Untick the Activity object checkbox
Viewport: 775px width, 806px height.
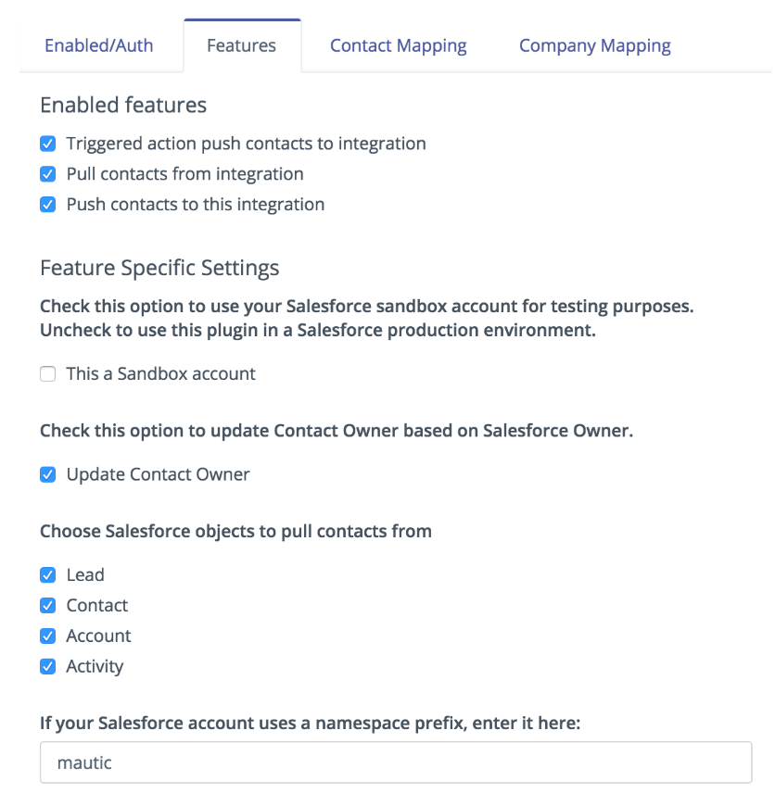tap(48, 667)
